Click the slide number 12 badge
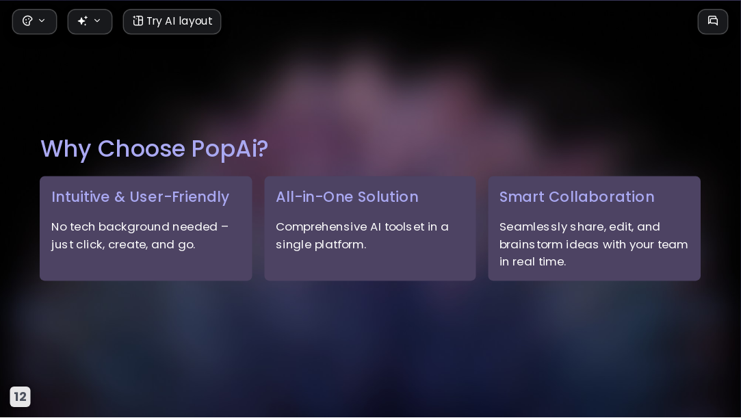This screenshot has height=418, width=741. (21, 397)
